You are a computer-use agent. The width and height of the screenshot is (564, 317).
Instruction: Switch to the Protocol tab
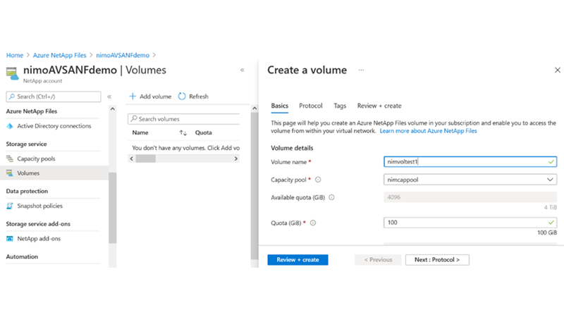tap(310, 106)
